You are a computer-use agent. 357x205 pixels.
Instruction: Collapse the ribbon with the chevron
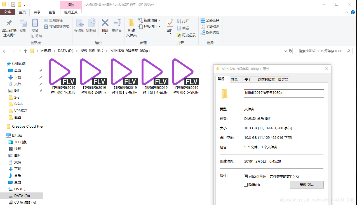click(x=347, y=12)
